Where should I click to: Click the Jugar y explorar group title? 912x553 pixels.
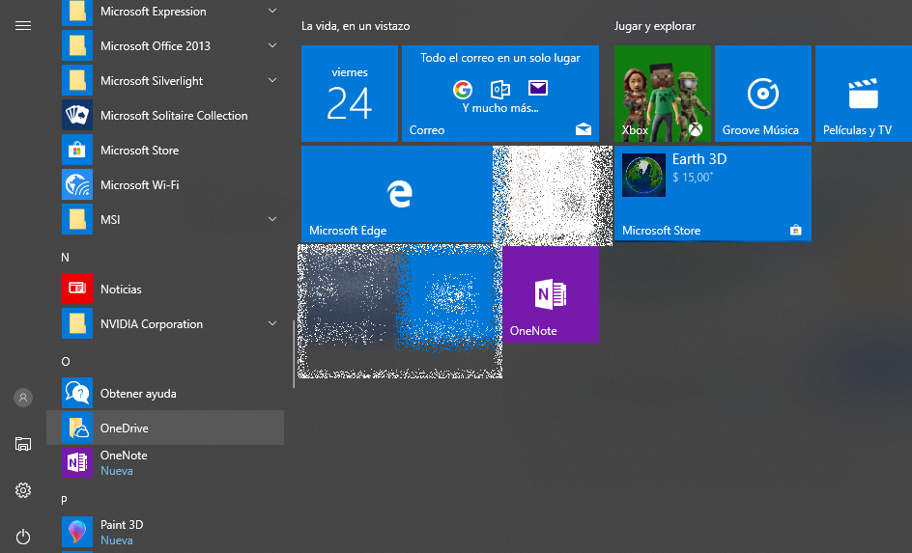(x=654, y=26)
